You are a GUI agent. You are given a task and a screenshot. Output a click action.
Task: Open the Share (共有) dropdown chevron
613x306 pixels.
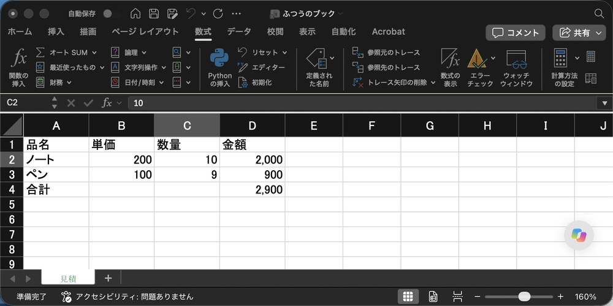pyautogui.click(x=598, y=33)
